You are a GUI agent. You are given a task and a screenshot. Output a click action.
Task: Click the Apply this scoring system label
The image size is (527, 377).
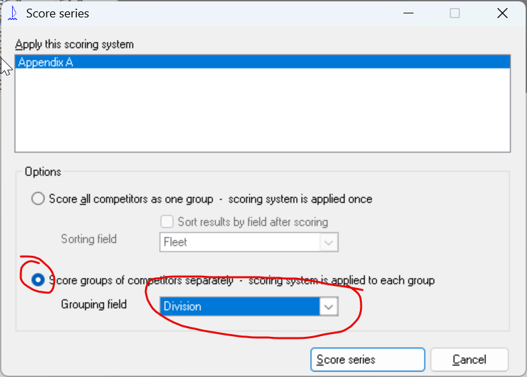[75, 44]
